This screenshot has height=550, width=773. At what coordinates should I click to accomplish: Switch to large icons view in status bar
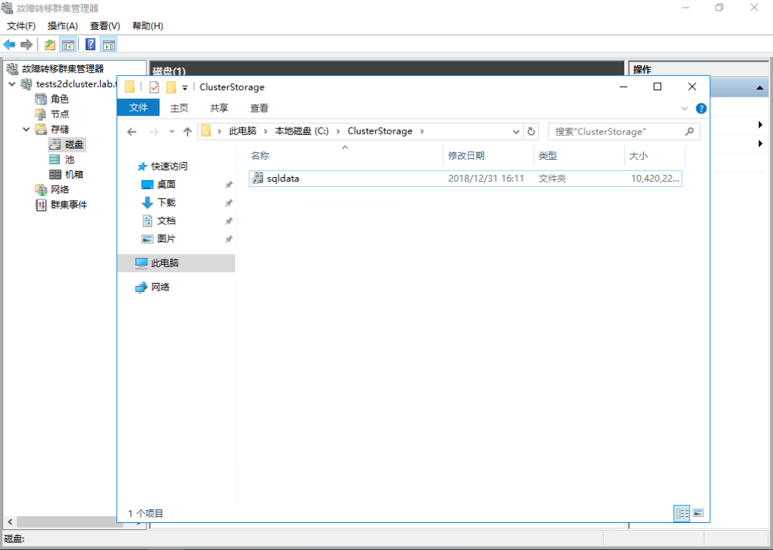click(699, 512)
